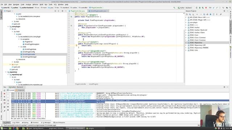Switch to ZcmsPluginLoader.java editor tab
The width and height of the screenshot is (232, 130).
(98, 11)
